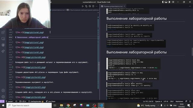Open the Windows Start menu
Viewport: 193px width, 108px height.
3,105
